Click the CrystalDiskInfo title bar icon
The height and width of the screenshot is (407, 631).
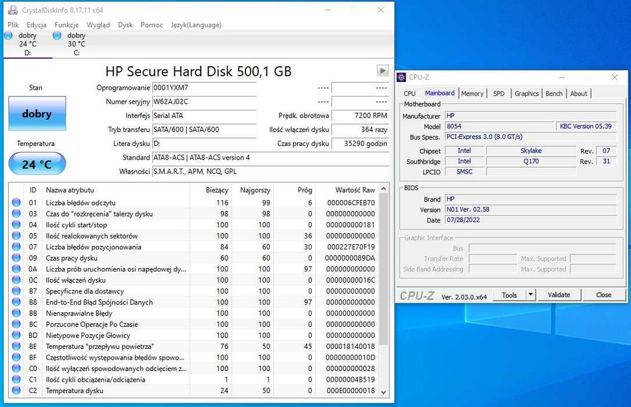(x=13, y=9)
